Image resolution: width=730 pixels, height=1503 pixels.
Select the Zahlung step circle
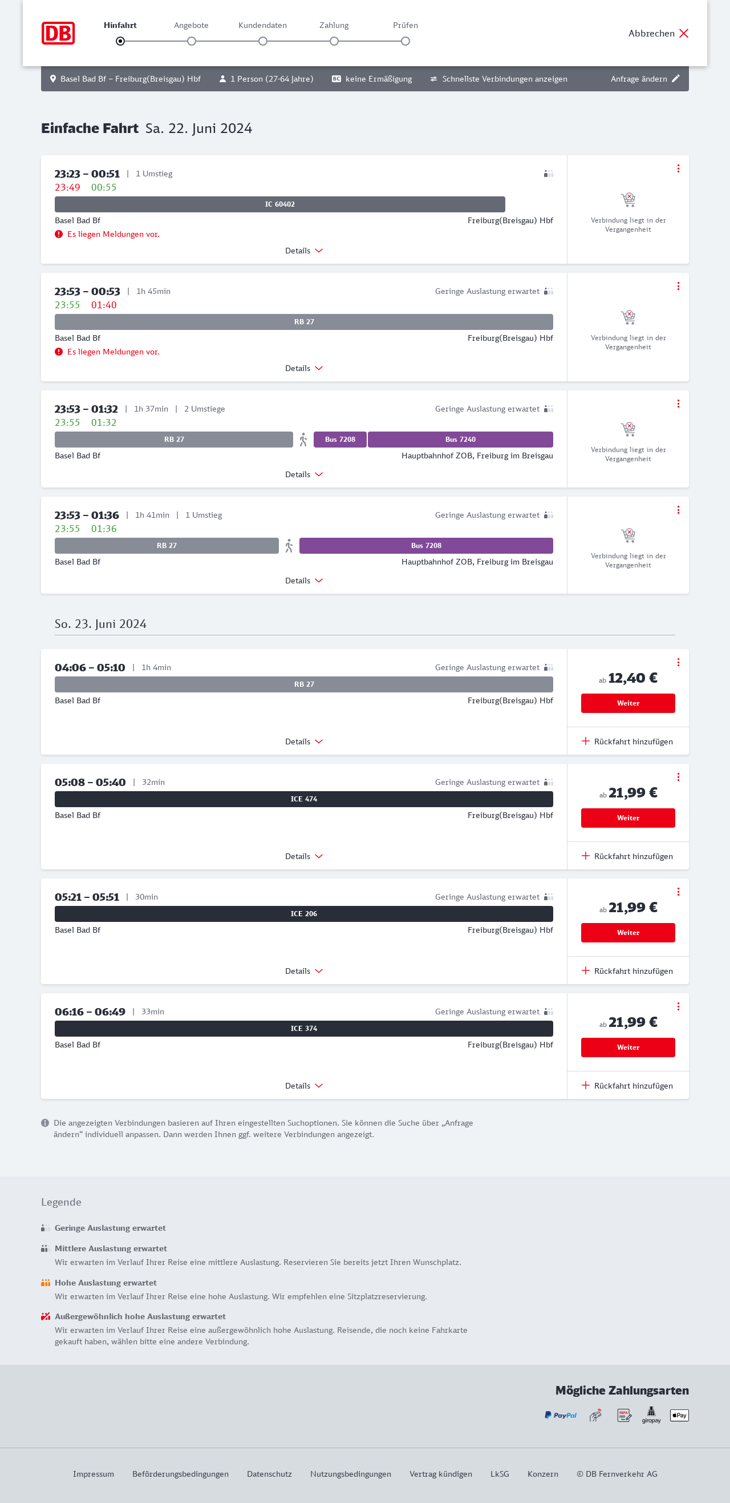pos(334,42)
